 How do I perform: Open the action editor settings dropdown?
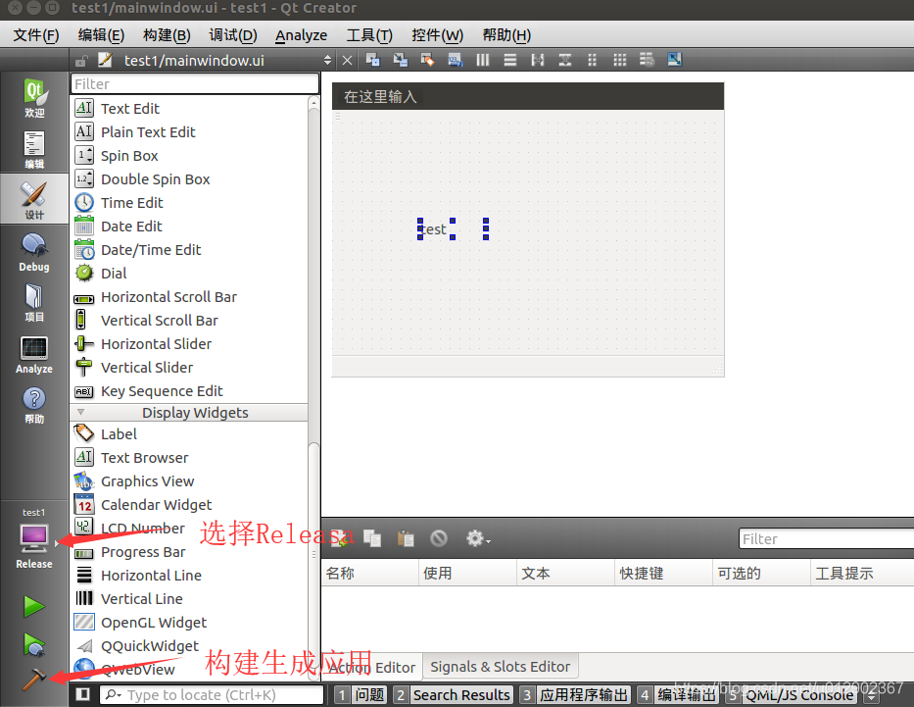478,538
